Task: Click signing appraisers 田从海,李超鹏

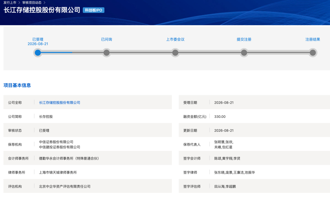Action: (225, 186)
